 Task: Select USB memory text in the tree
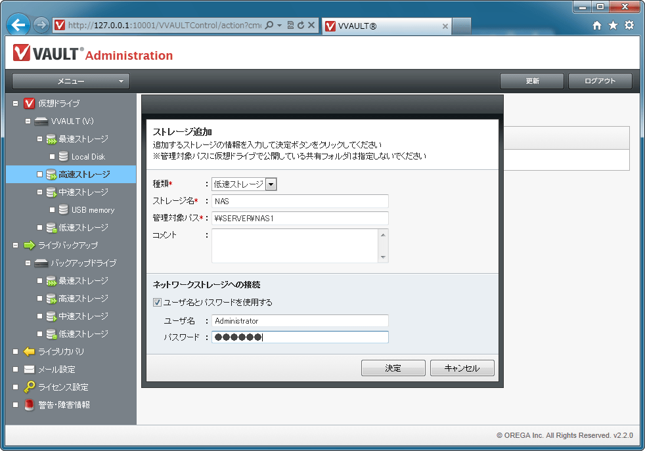tap(93, 209)
